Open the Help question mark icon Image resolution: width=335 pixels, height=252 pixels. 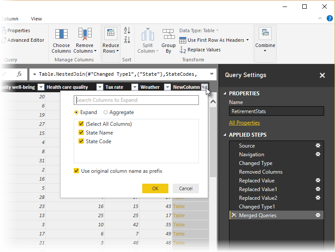click(x=330, y=19)
